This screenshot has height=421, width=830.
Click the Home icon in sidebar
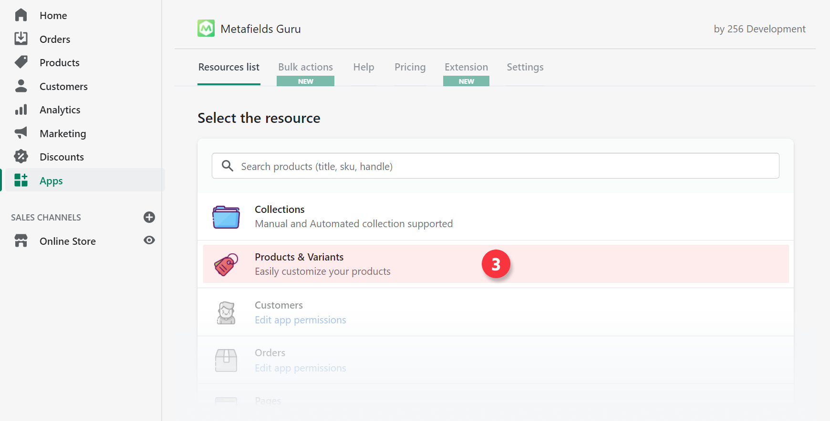21,15
